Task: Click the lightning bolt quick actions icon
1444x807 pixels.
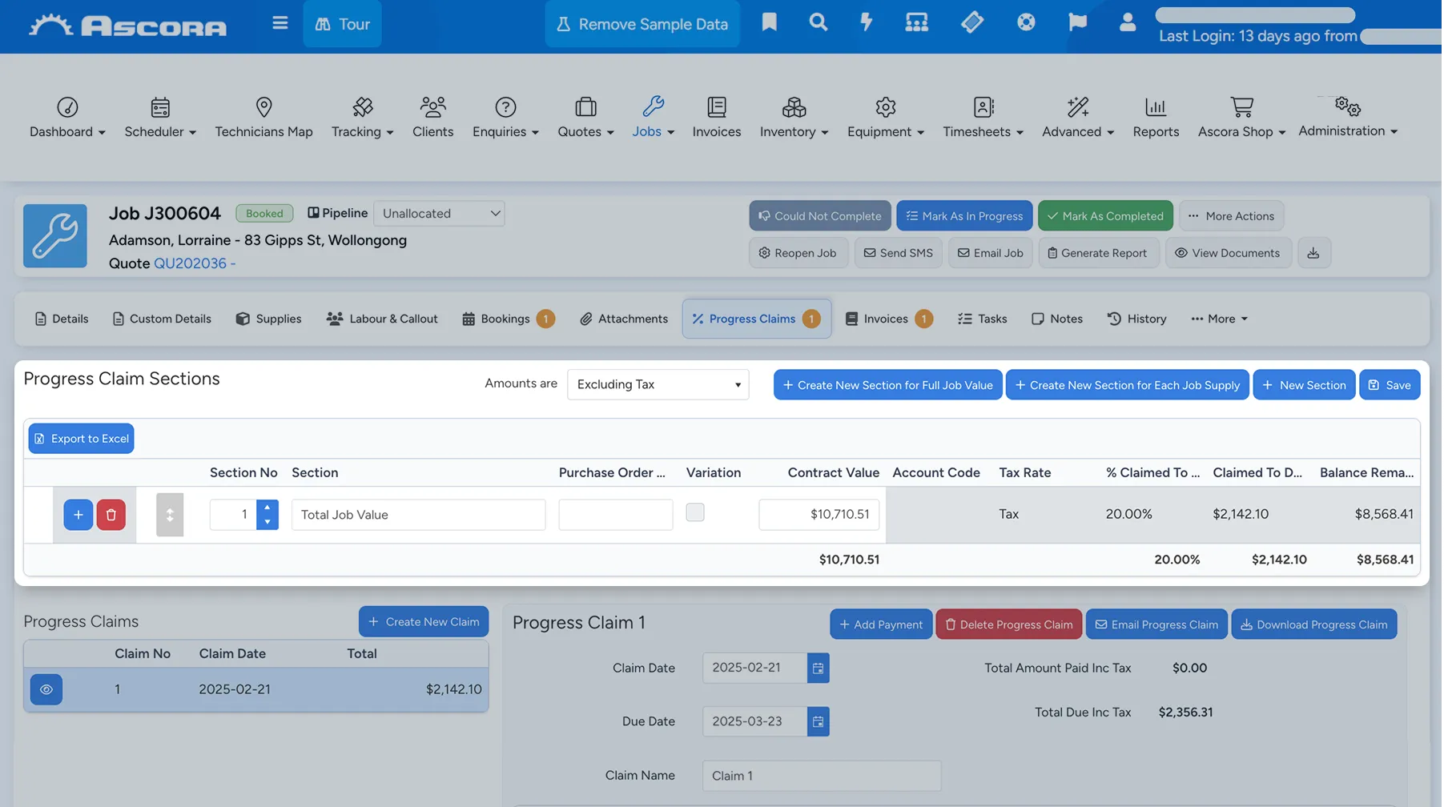Action: 866,22
